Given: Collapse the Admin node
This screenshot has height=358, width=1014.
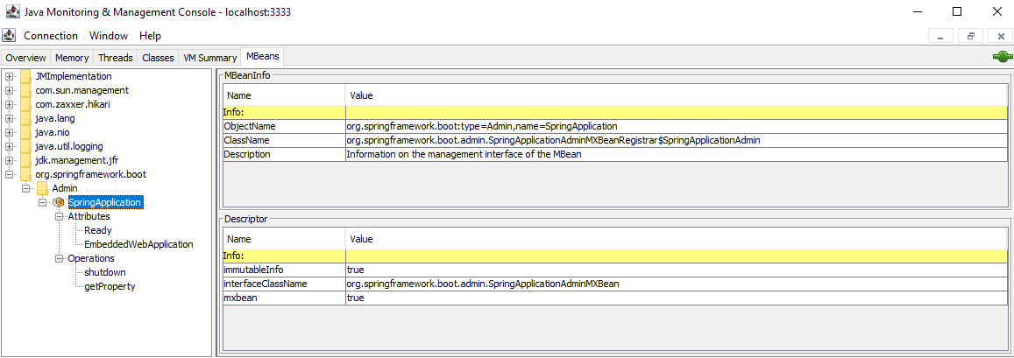Looking at the screenshot, I should coord(26,188).
